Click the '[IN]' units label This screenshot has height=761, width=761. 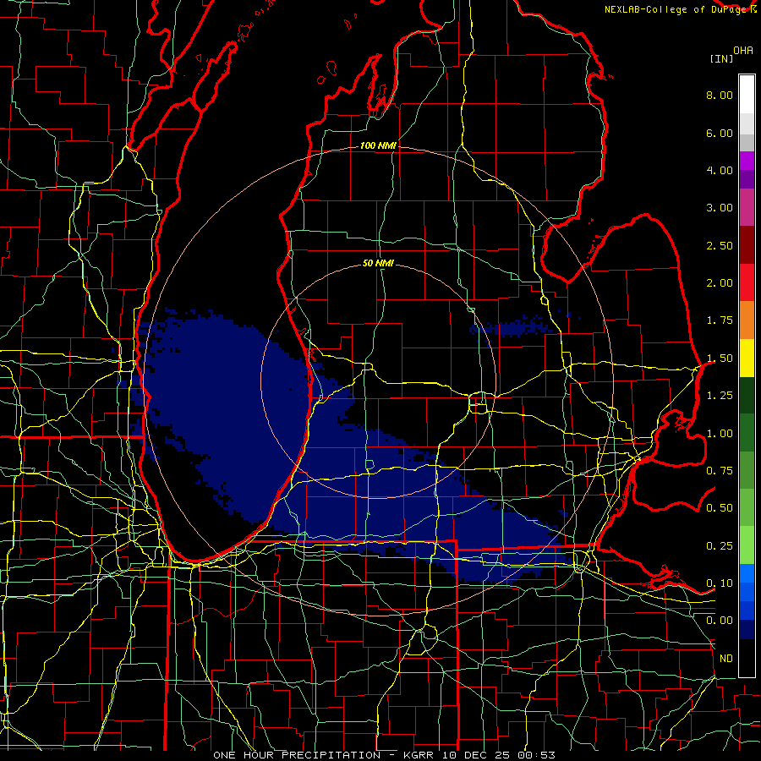tap(721, 58)
